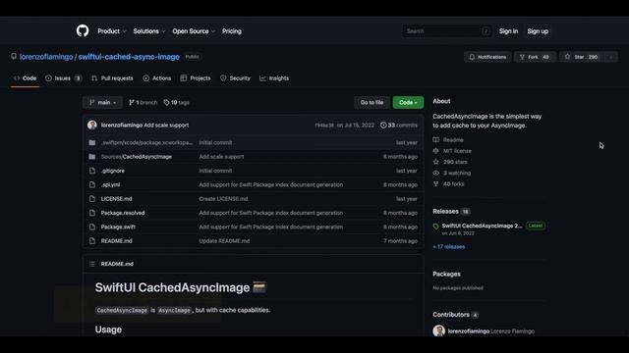This screenshot has width=629, height=353.
Task: Open the Package.resolved file
Action: pos(123,213)
